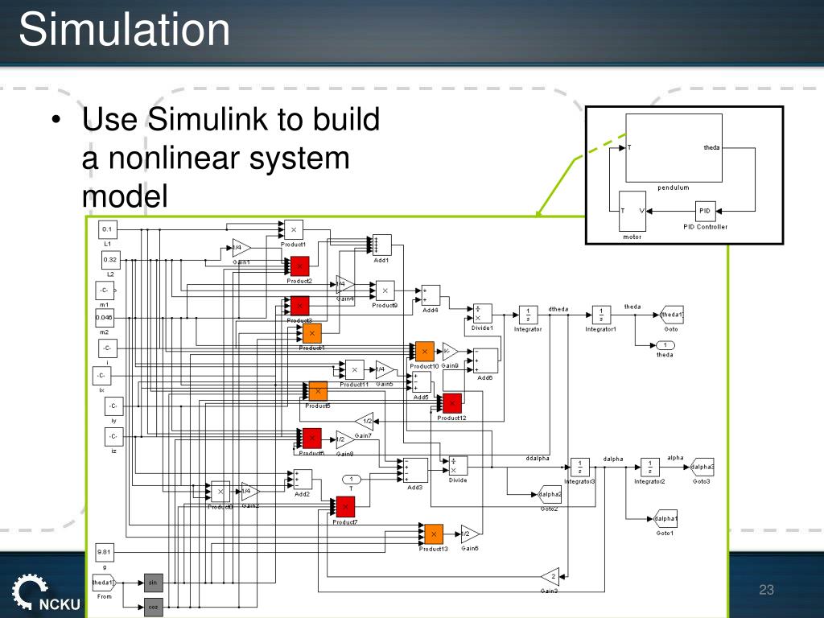Click the red Product3 block

tap(299, 306)
